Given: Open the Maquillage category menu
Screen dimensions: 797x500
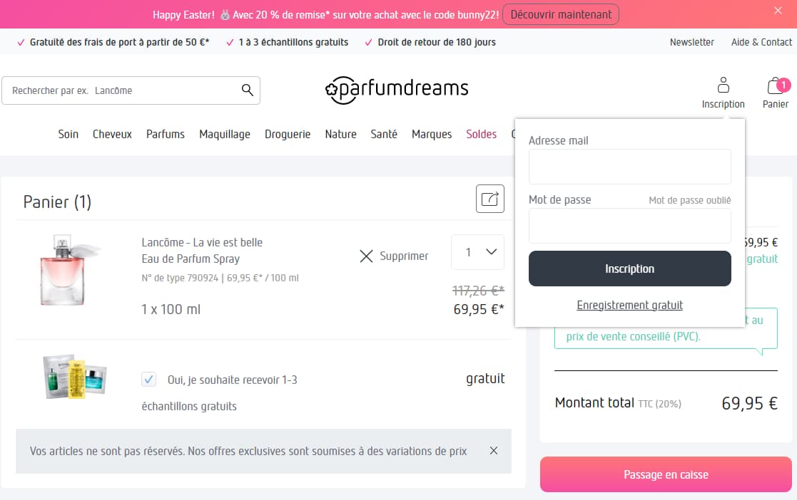Looking at the screenshot, I should click(x=225, y=134).
